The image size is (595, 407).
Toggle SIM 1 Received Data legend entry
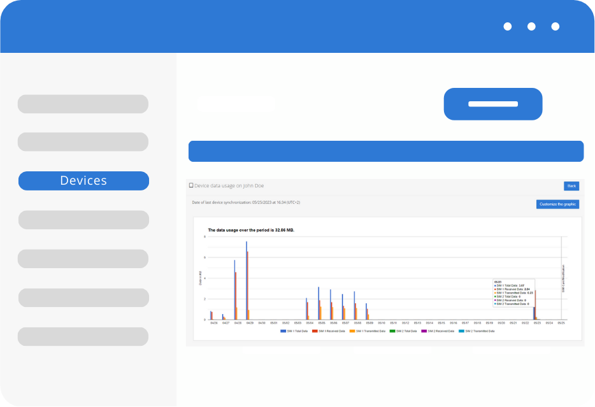point(329,331)
